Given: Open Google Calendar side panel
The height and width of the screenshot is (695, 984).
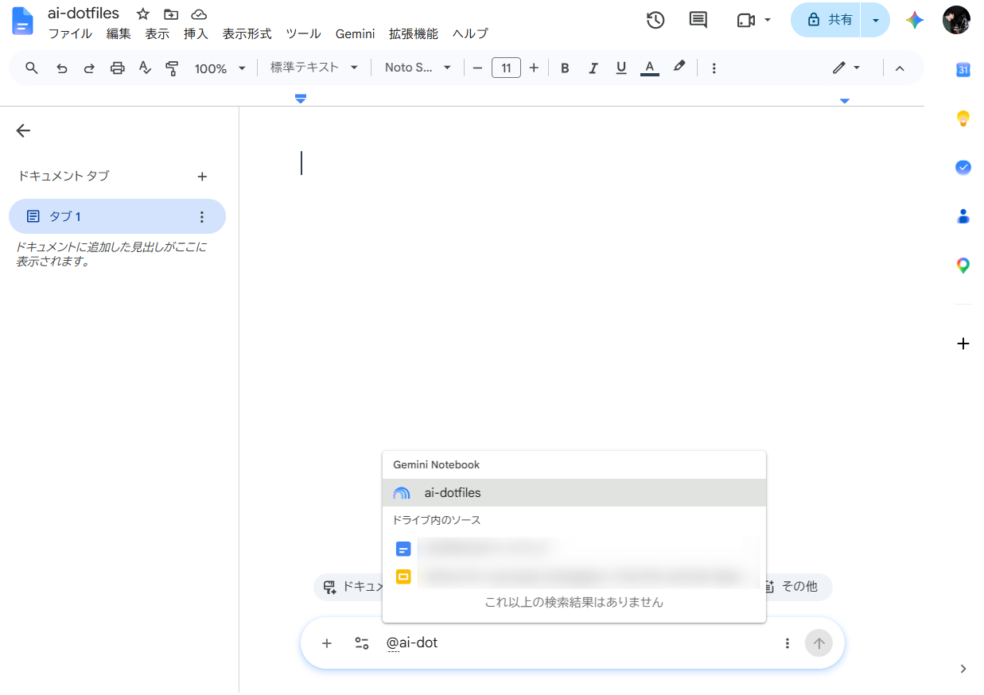Looking at the screenshot, I should 963,70.
